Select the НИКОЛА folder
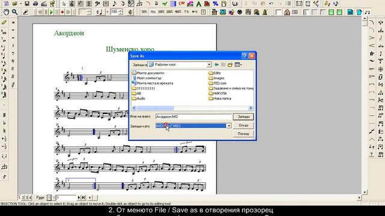 [x=218, y=94]
